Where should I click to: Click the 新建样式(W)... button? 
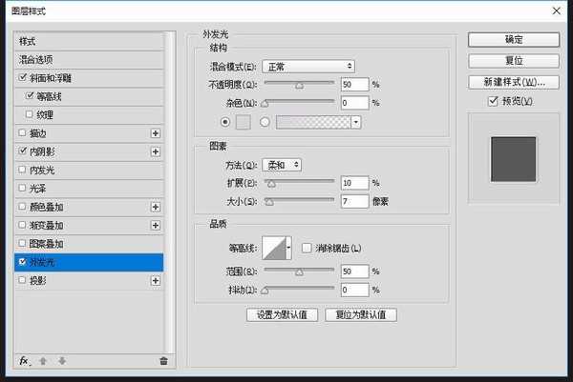tap(514, 82)
